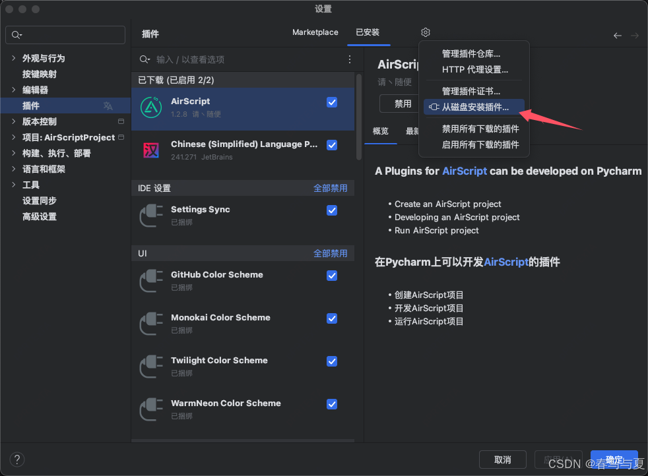The width and height of the screenshot is (648, 476).
Task: Select 设置同步 in the settings tree
Action: pos(39,200)
